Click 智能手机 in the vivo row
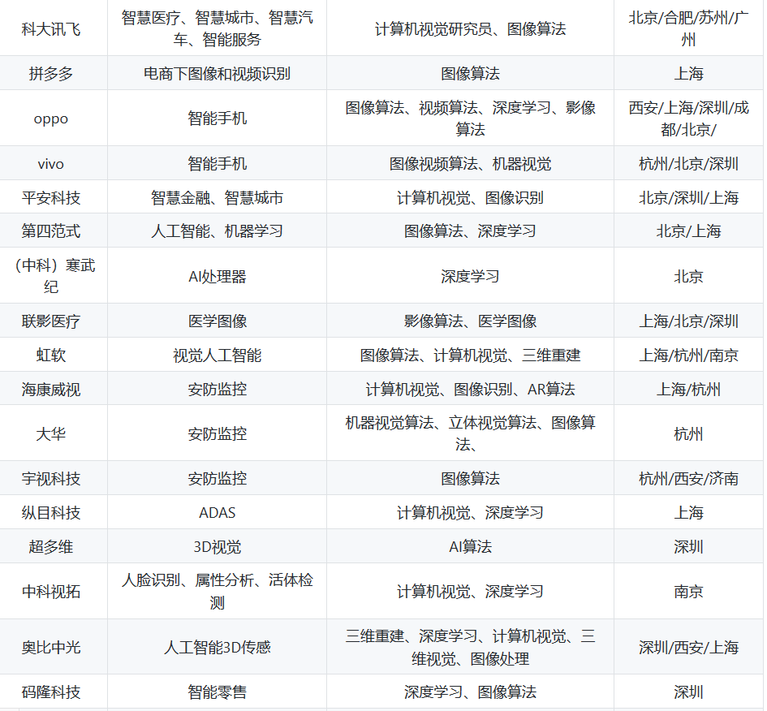Viewport: 767px width, 711px height. [218, 163]
